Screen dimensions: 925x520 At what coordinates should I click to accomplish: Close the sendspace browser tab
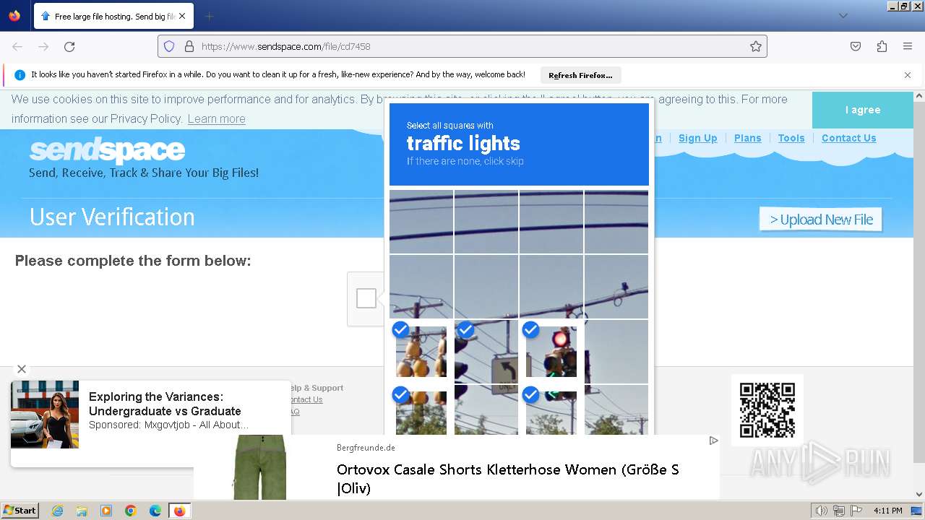(x=182, y=16)
